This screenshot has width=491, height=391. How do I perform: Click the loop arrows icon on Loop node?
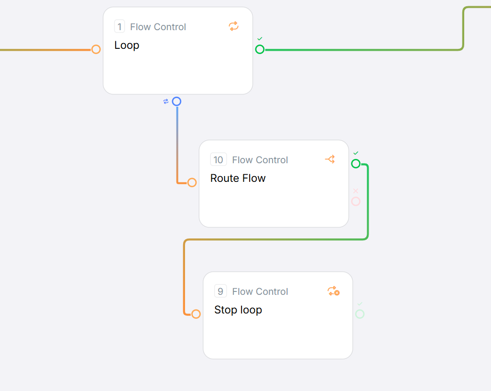coord(233,26)
